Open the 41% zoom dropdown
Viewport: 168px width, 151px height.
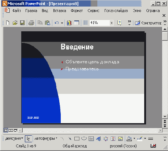point(111,23)
